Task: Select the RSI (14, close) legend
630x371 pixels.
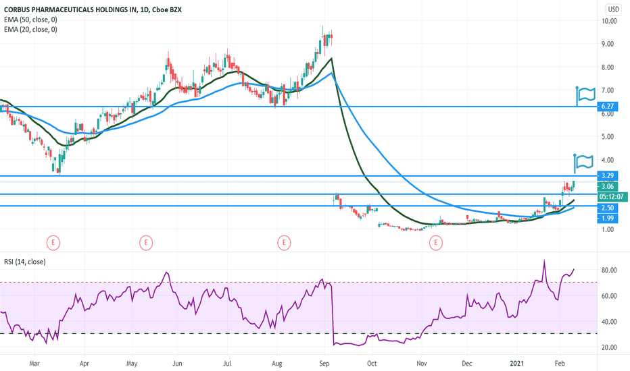Action: 25,262
